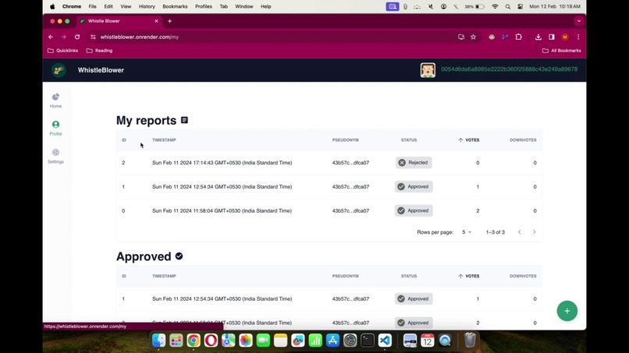Open the Profiles menu
Image resolution: width=629 pixels, height=353 pixels.
tap(204, 6)
